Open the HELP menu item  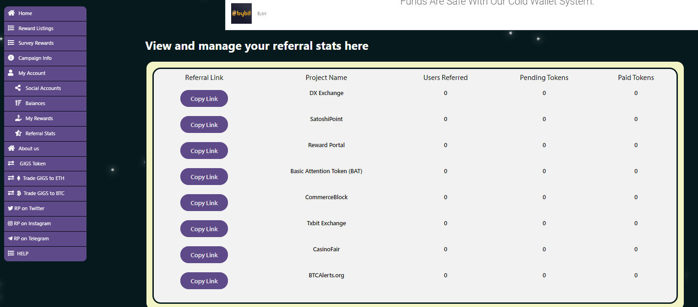(x=45, y=254)
